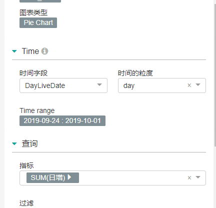Clear the day granularity selection
This screenshot has width=216, height=208.
[x=189, y=85]
